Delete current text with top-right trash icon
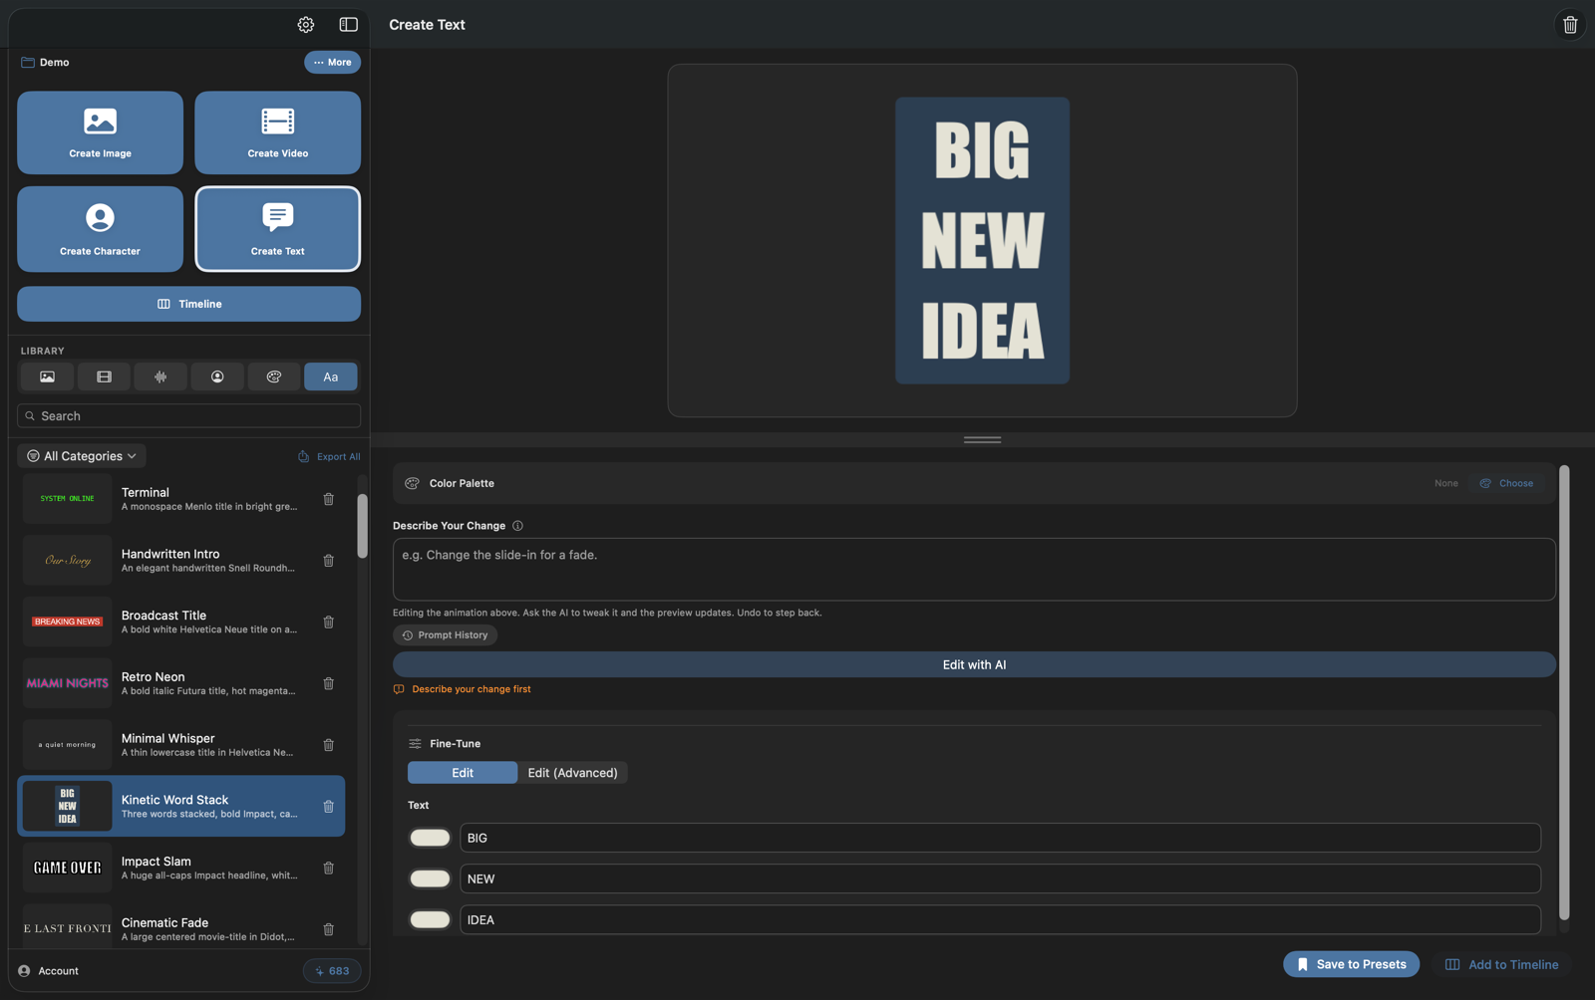The width and height of the screenshot is (1595, 1000). click(x=1570, y=25)
